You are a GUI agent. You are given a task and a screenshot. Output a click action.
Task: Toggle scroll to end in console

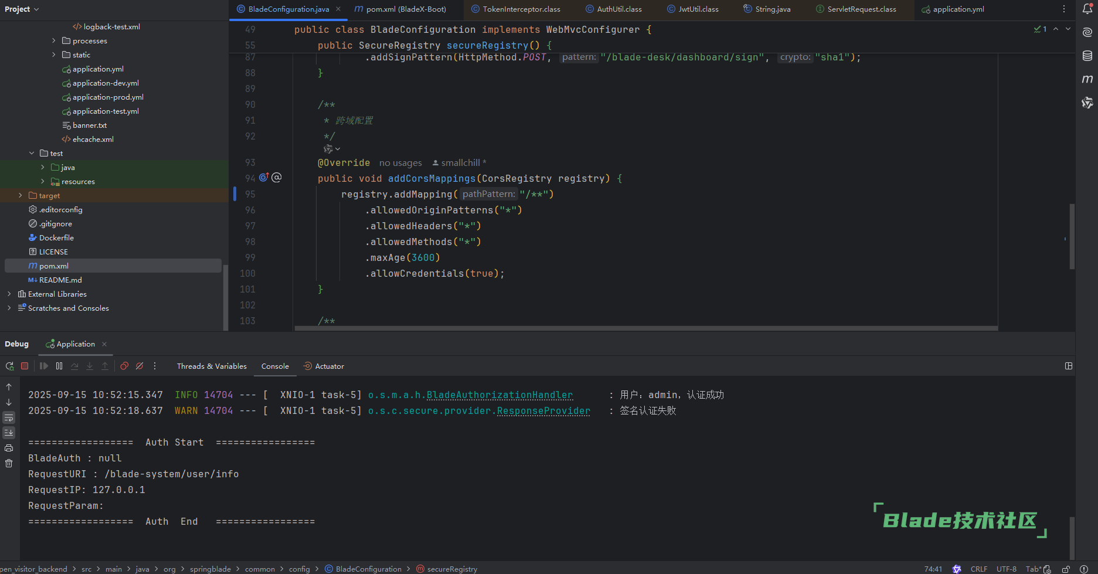point(9,433)
